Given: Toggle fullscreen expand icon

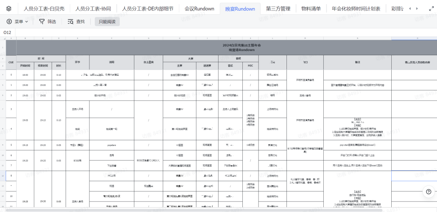Looking at the screenshot, I should pos(431,9).
